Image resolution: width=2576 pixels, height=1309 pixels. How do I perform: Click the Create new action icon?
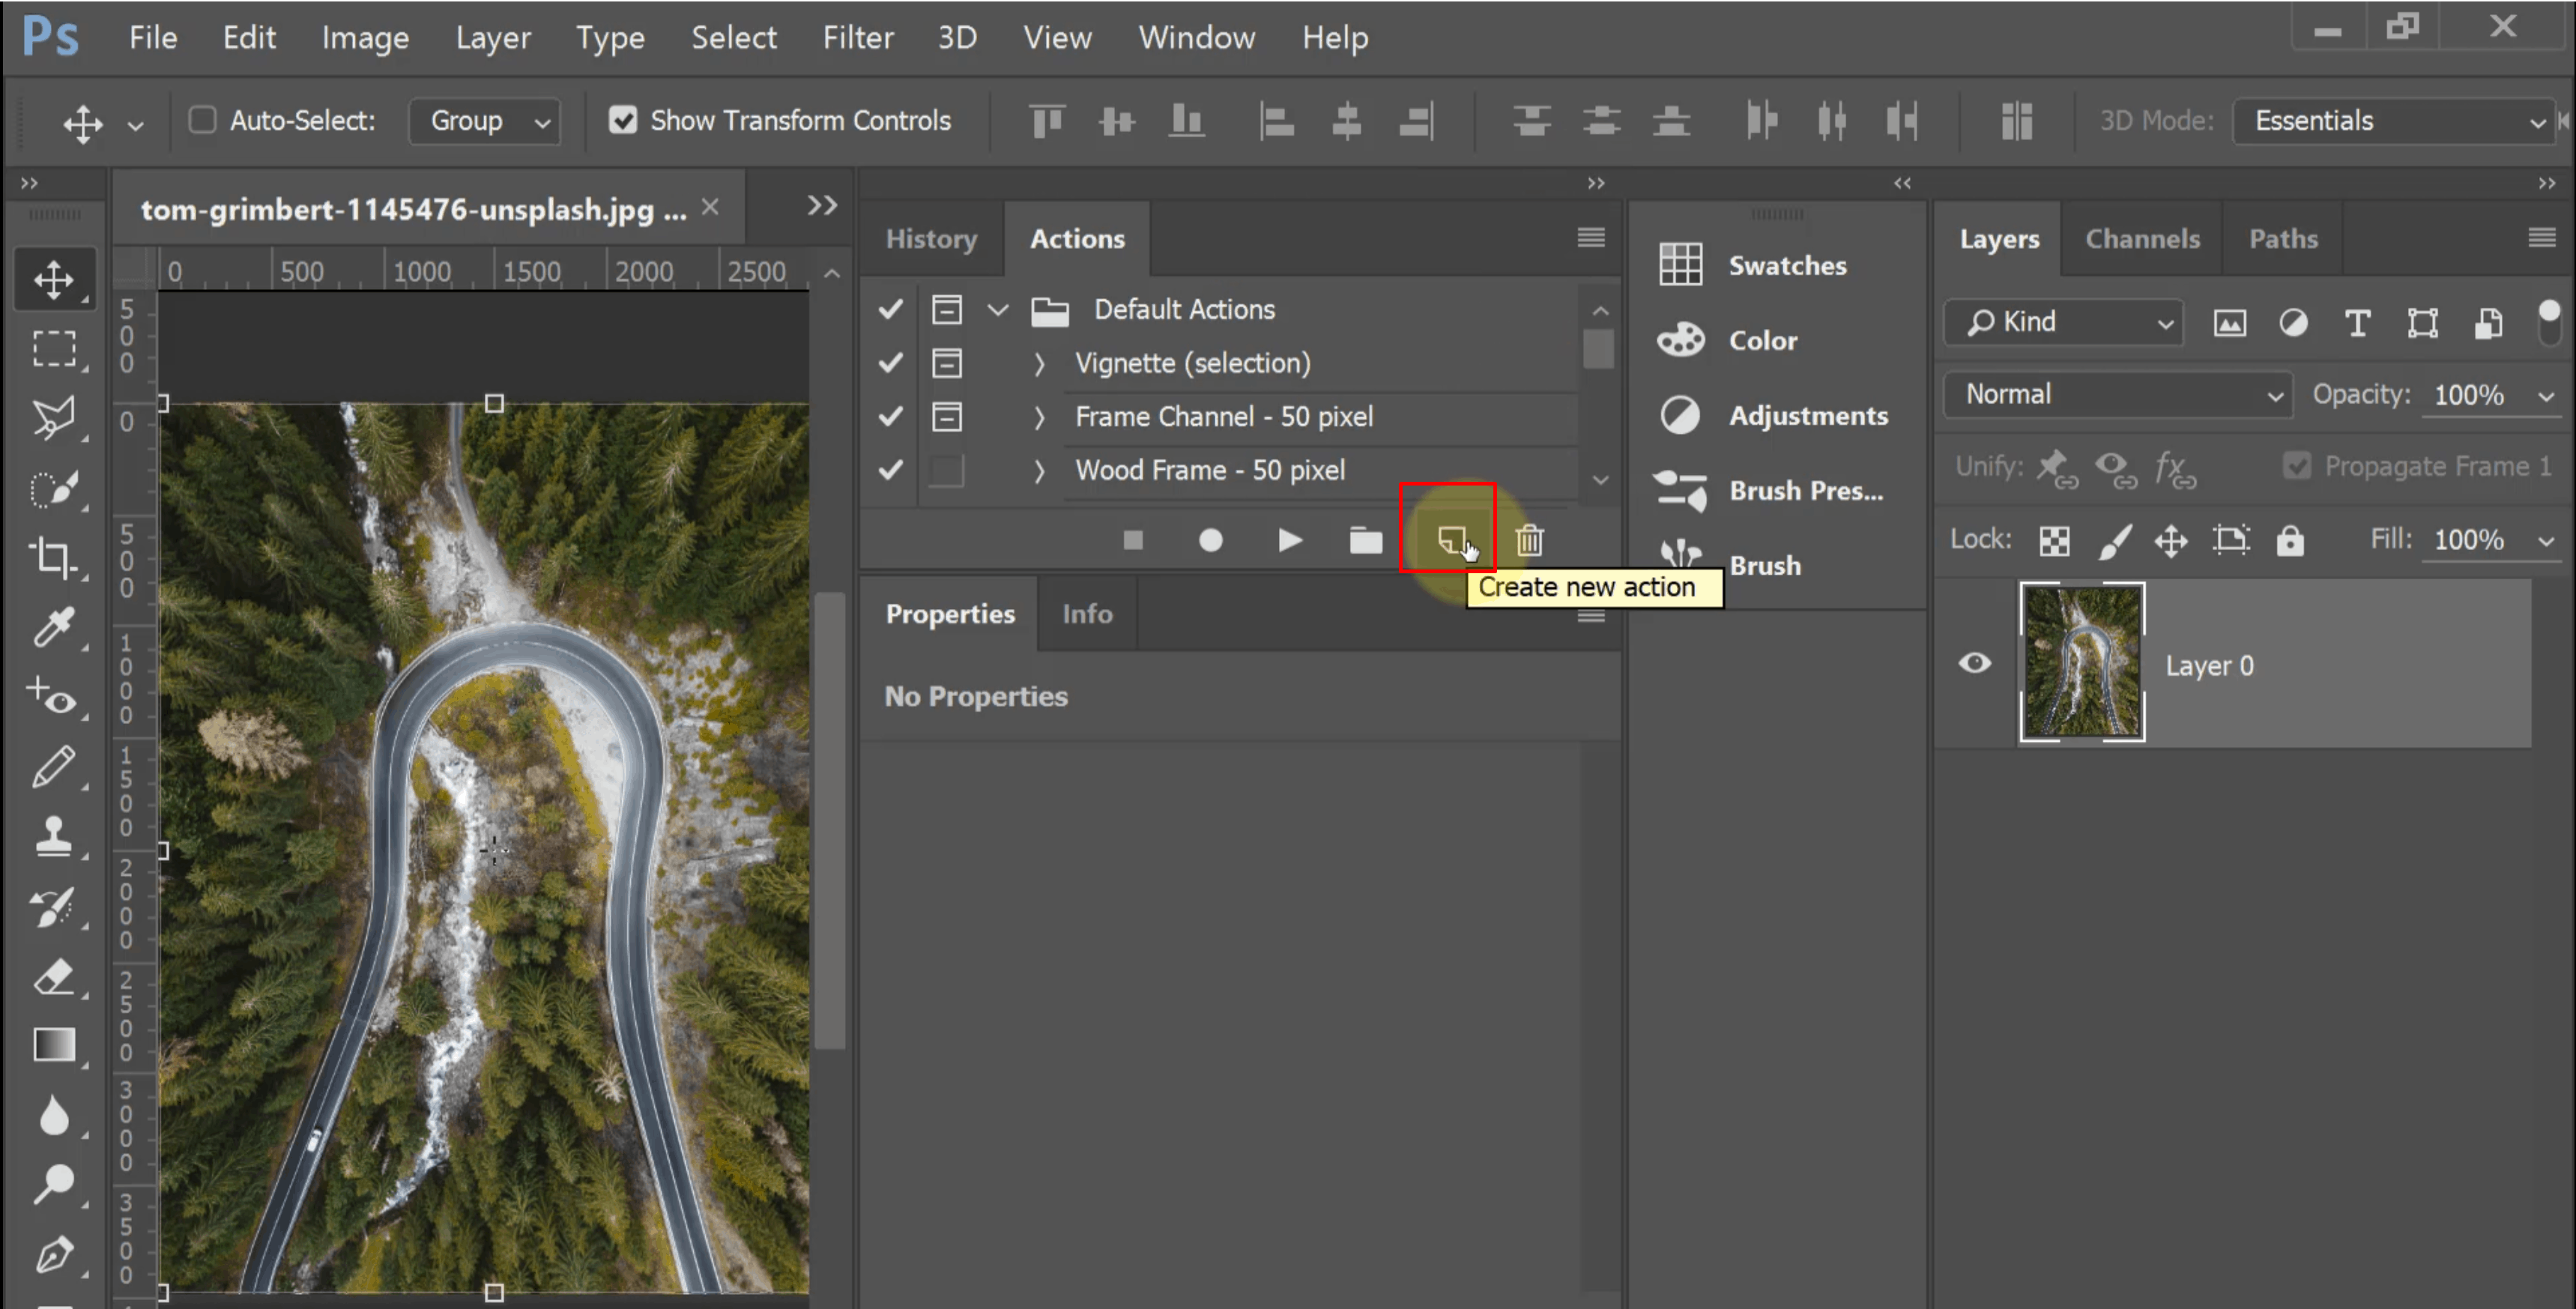tap(1451, 540)
